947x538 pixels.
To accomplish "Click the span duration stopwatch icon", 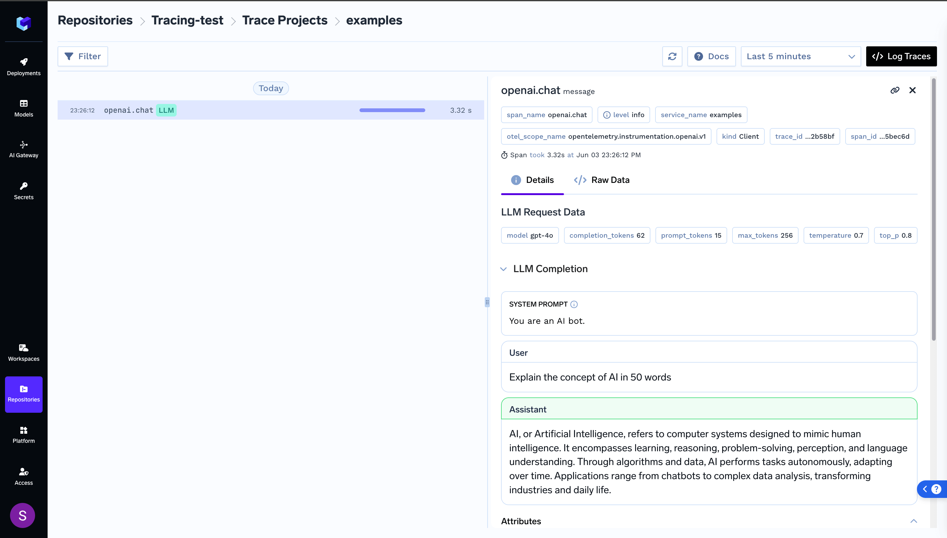I will pyautogui.click(x=504, y=155).
